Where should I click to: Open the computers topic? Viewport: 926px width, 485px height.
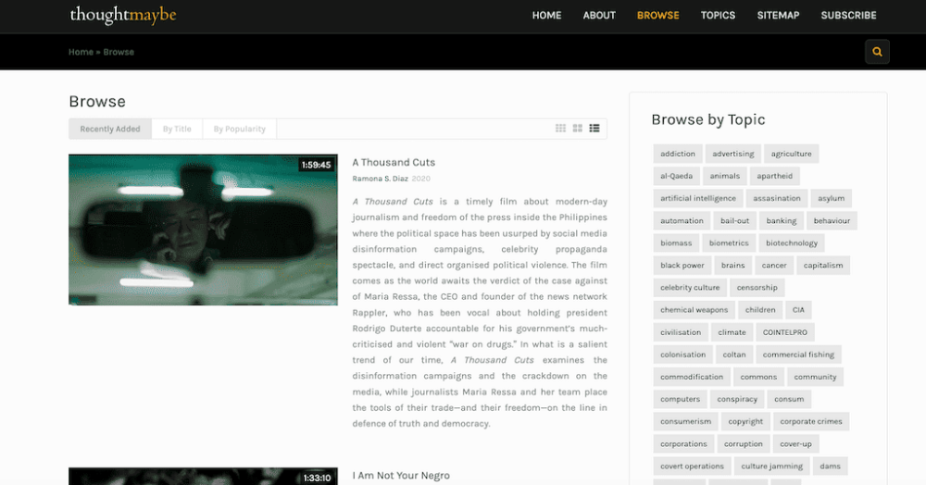[x=680, y=400]
